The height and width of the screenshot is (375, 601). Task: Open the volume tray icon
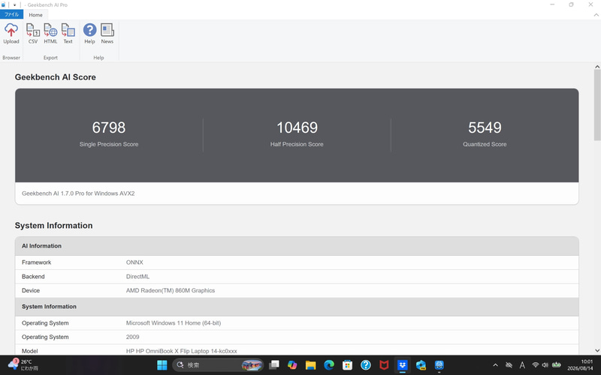(x=545, y=365)
